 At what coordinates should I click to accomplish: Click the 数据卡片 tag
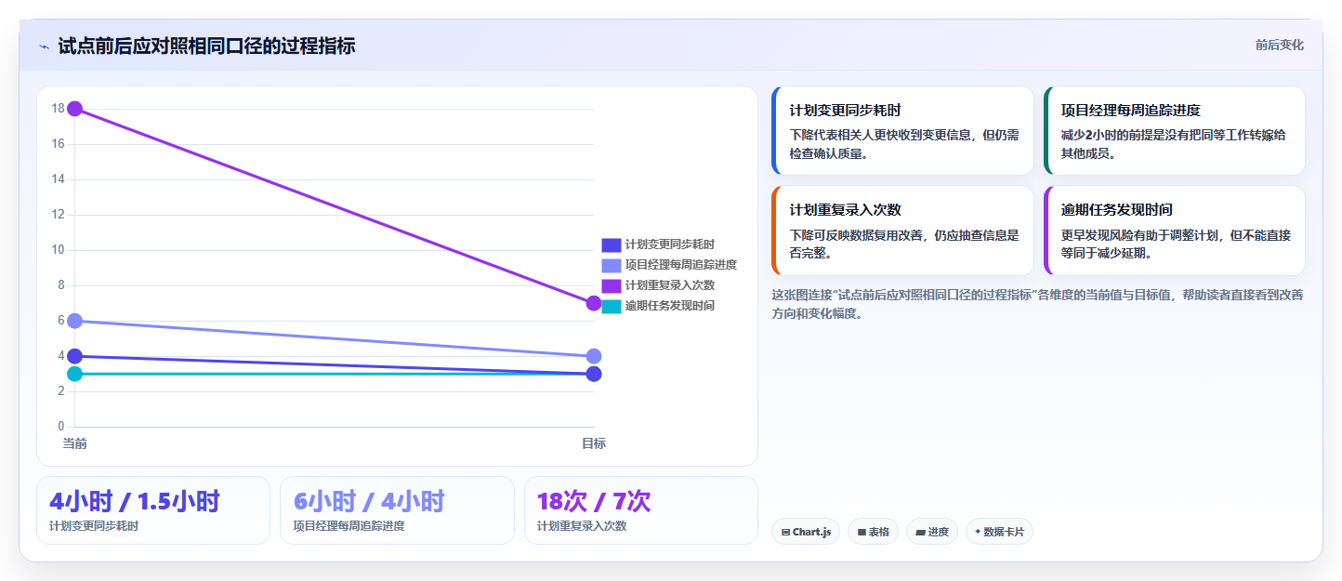pos(999,532)
